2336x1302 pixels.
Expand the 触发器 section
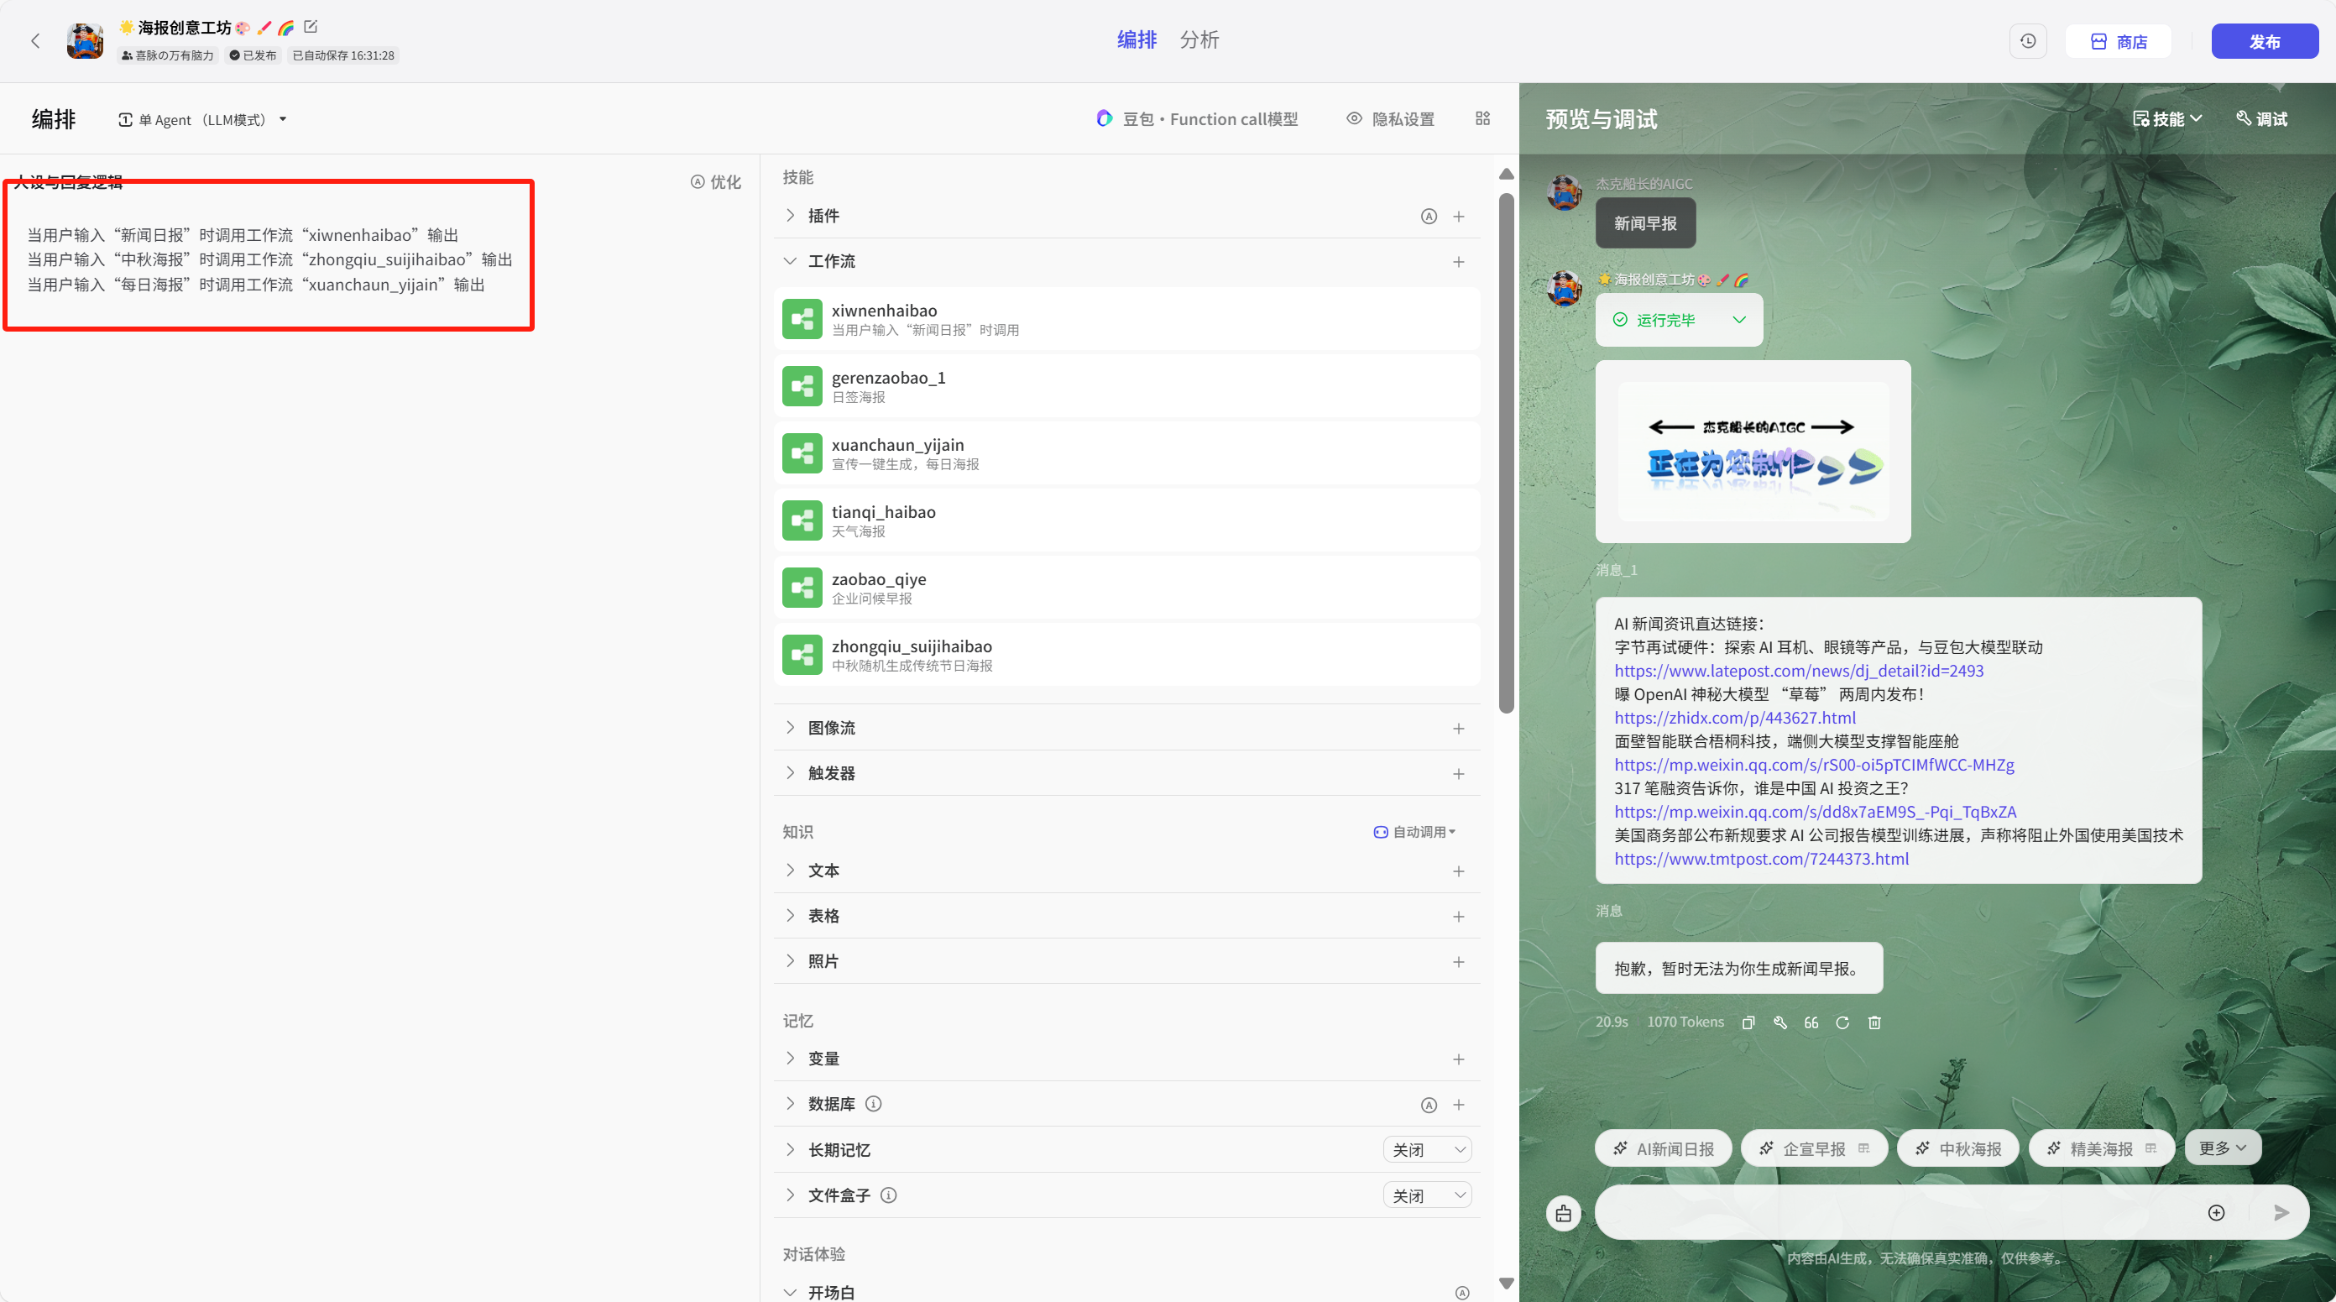coord(790,772)
